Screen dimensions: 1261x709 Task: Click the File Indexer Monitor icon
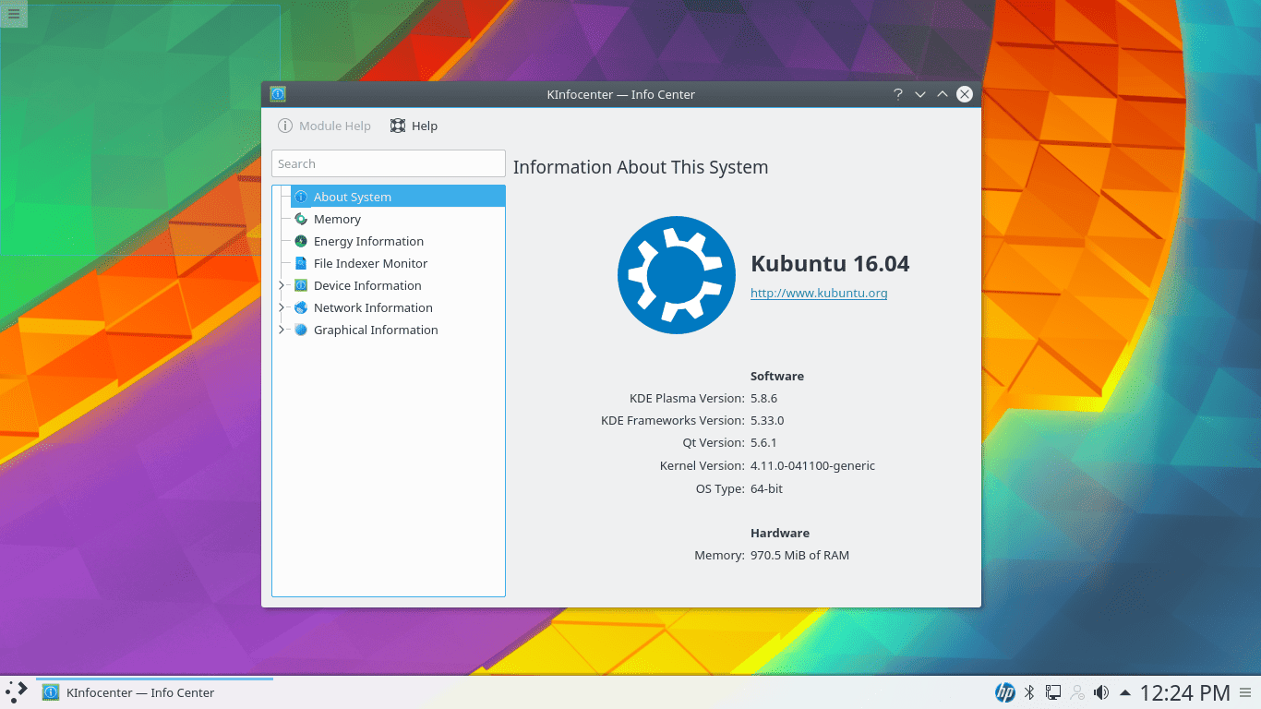click(301, 263)
